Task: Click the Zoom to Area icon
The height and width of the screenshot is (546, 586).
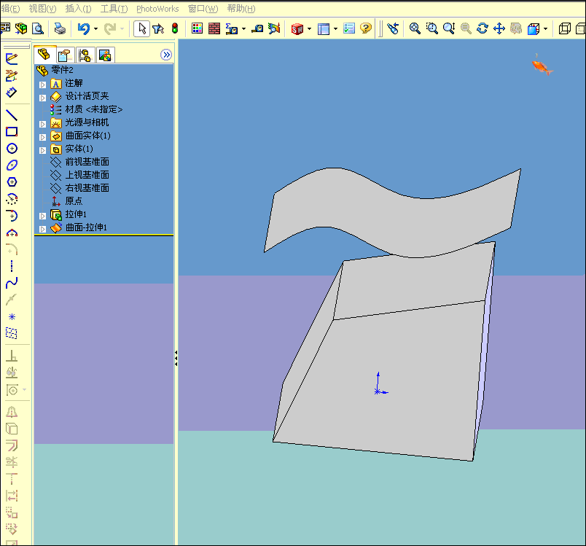Action: [431, 28]
